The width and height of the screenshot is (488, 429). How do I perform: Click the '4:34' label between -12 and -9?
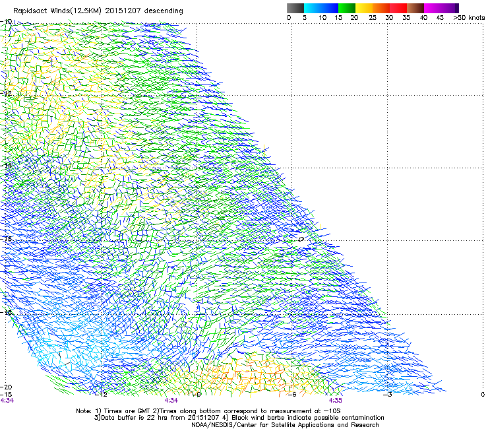point(171,401)
